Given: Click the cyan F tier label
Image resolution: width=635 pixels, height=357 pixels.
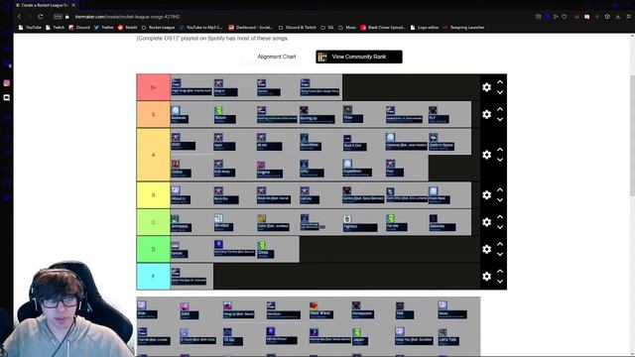Looking at the screenshot, I should (154, 277).
